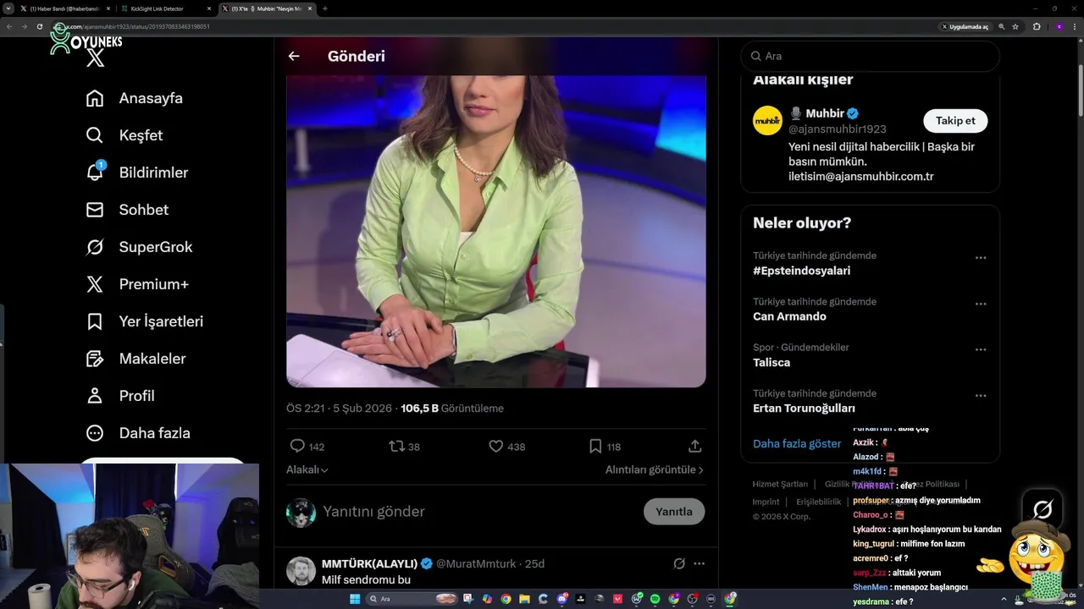The image size is (1084, 609).
Task: Open Premium+ in the sidebar
Action: [x=136, y=284]
